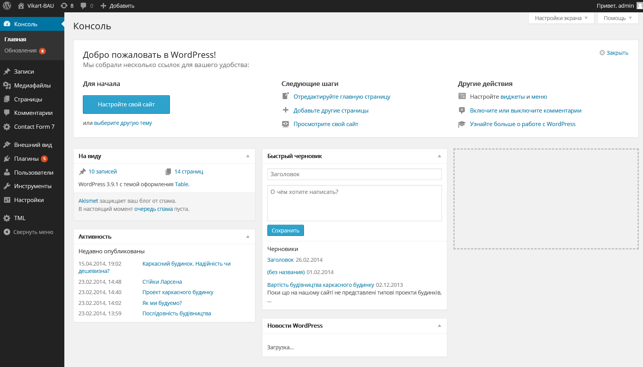Click the plus icon beside Добавьте другие страницы
Viewport: 643px width, 367px height.
coord(285,110)
